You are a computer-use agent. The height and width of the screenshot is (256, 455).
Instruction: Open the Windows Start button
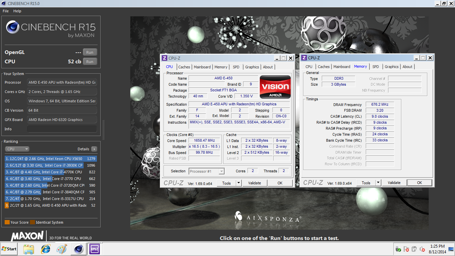[9, 249]
